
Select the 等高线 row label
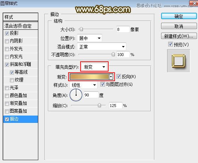(21, 72)
